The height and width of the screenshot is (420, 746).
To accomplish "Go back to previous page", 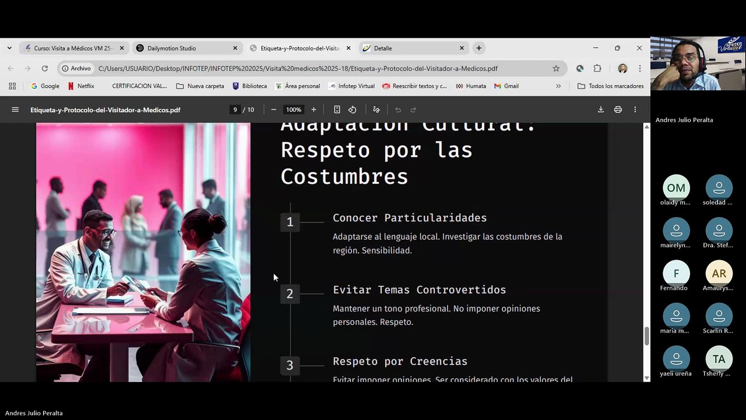I will tap(10, 68).
